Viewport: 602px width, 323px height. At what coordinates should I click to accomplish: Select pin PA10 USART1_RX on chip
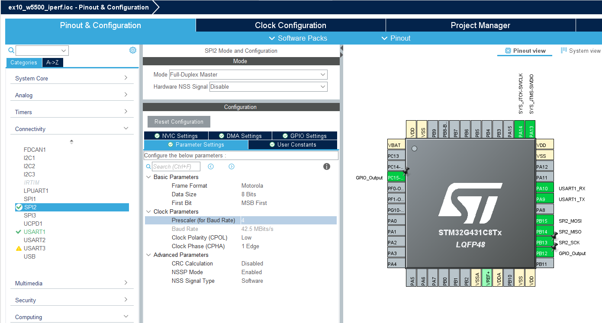(x=545, y=189)
